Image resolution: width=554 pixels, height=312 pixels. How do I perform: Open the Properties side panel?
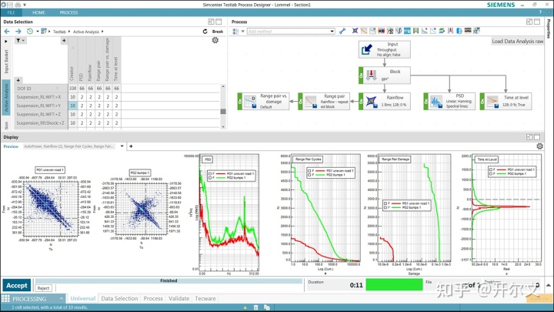point(549,29)
